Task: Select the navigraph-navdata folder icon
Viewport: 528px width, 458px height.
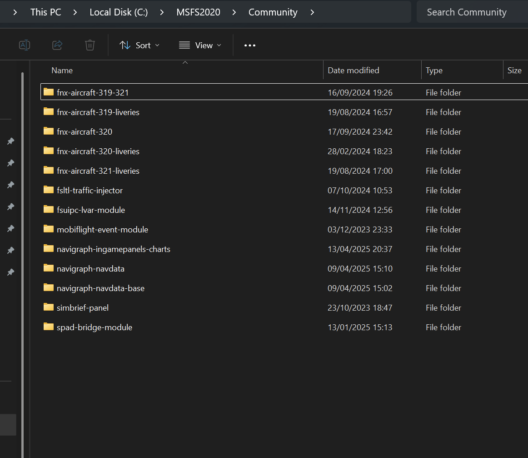Action: (x=49, y=268)
